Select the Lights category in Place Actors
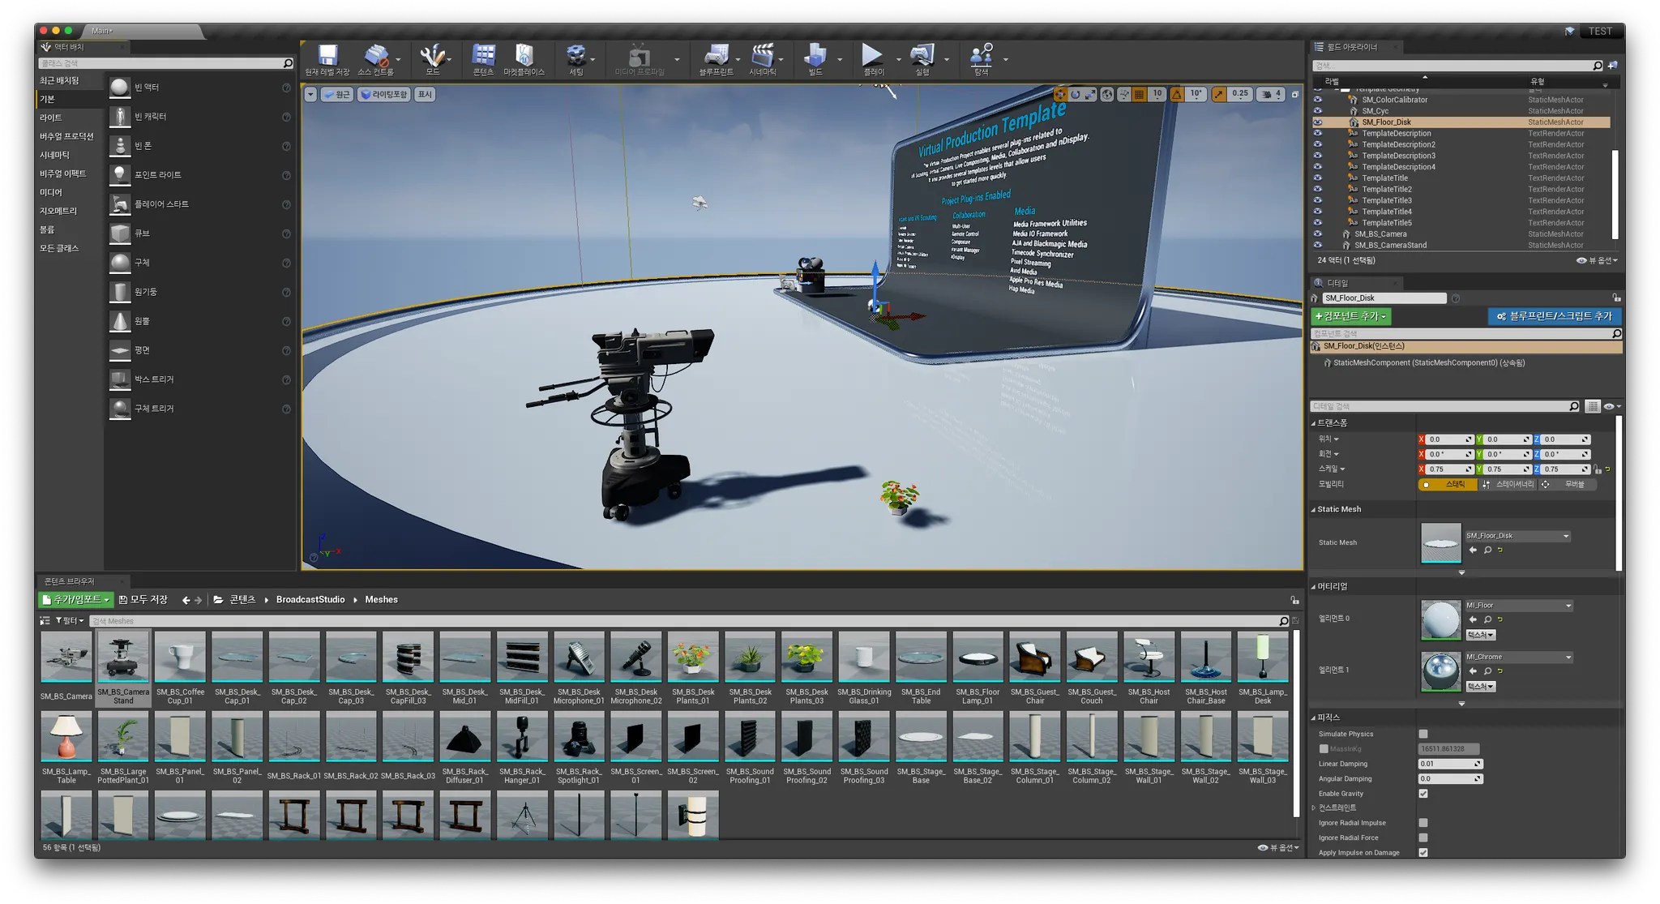 click(x=51, y=118)
